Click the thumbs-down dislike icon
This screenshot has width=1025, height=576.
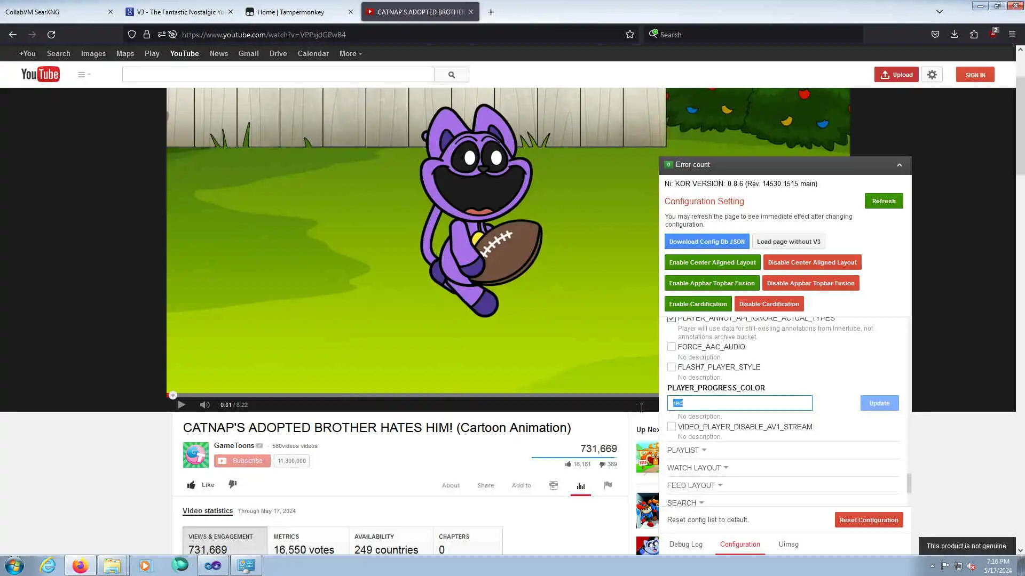tap(233, 484)
